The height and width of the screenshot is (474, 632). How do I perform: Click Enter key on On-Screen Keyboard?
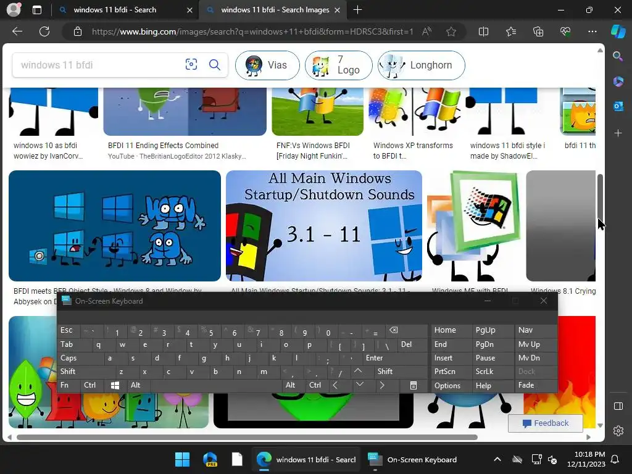click(394, 358)
